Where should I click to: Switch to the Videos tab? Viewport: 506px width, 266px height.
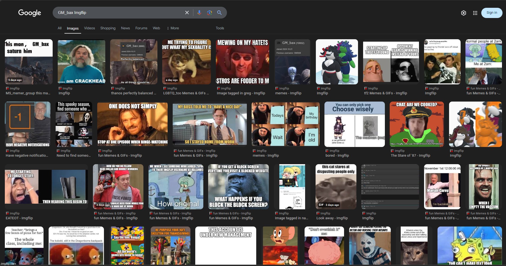pyautogui.click(x=89, y=28)
